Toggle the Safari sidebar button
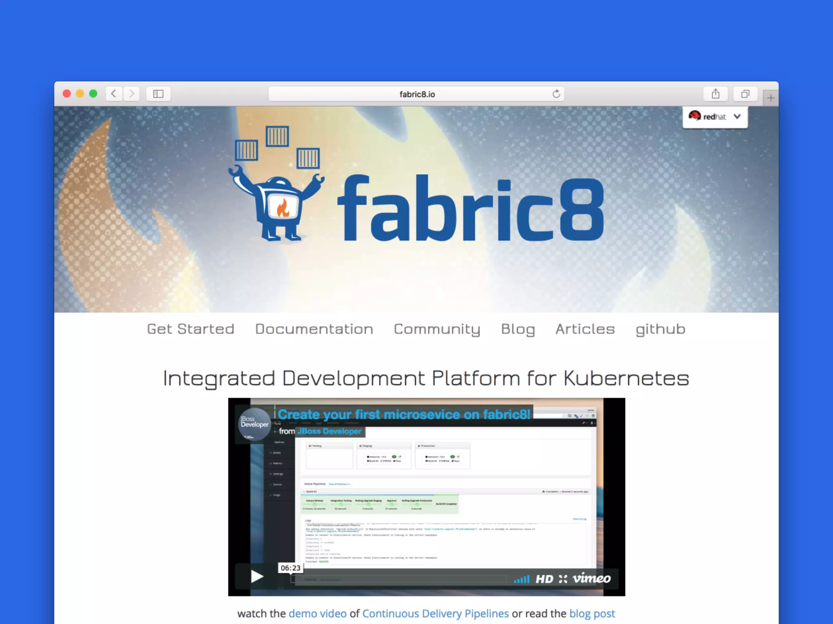 coord(158,94)
